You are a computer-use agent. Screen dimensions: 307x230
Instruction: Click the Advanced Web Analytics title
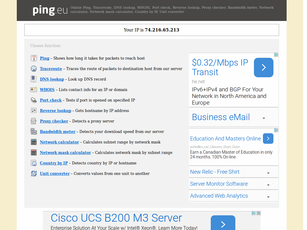(x=219, y=196)
